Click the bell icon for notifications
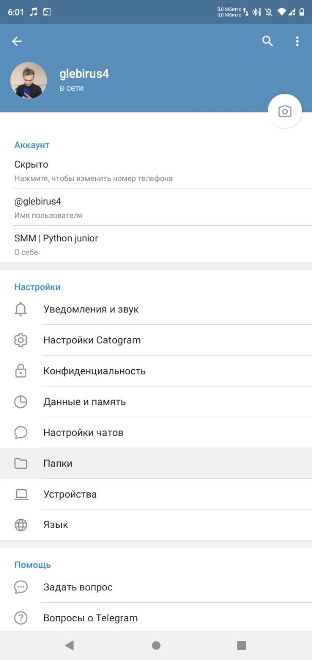 (21, 309)
